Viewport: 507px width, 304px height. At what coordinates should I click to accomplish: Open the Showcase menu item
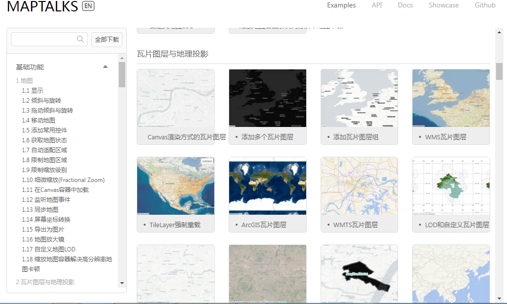tap(443, 5)
